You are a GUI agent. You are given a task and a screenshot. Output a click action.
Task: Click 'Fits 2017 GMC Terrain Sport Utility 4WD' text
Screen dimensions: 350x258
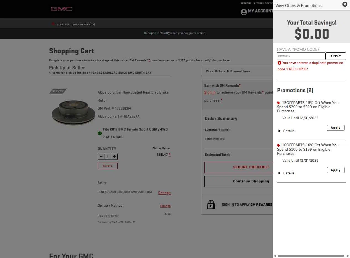(x=135, y=129)
